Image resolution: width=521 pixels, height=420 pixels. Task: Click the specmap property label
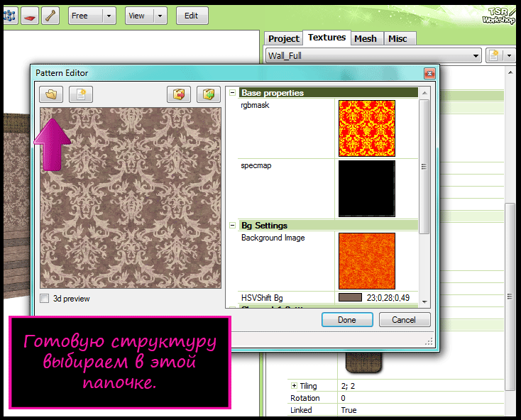pyautogui.click(x=256, y=165)
